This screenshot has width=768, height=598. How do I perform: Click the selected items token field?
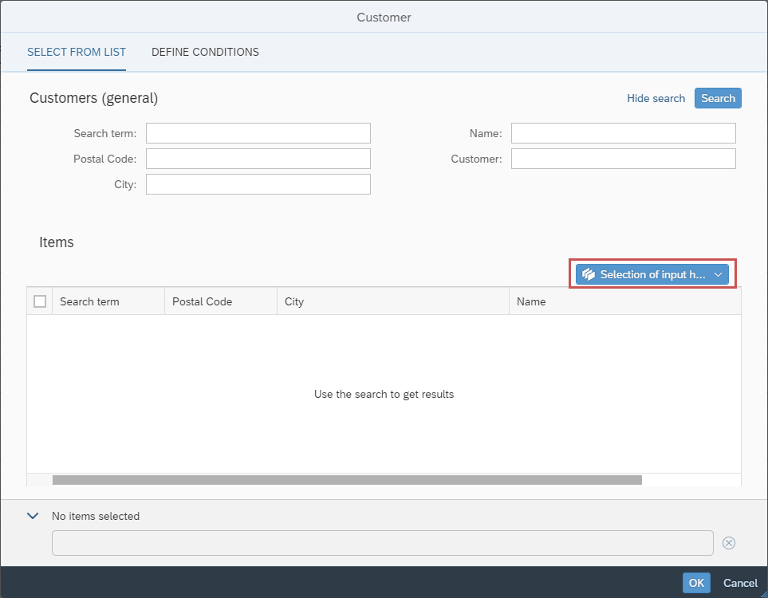[382, 543]
